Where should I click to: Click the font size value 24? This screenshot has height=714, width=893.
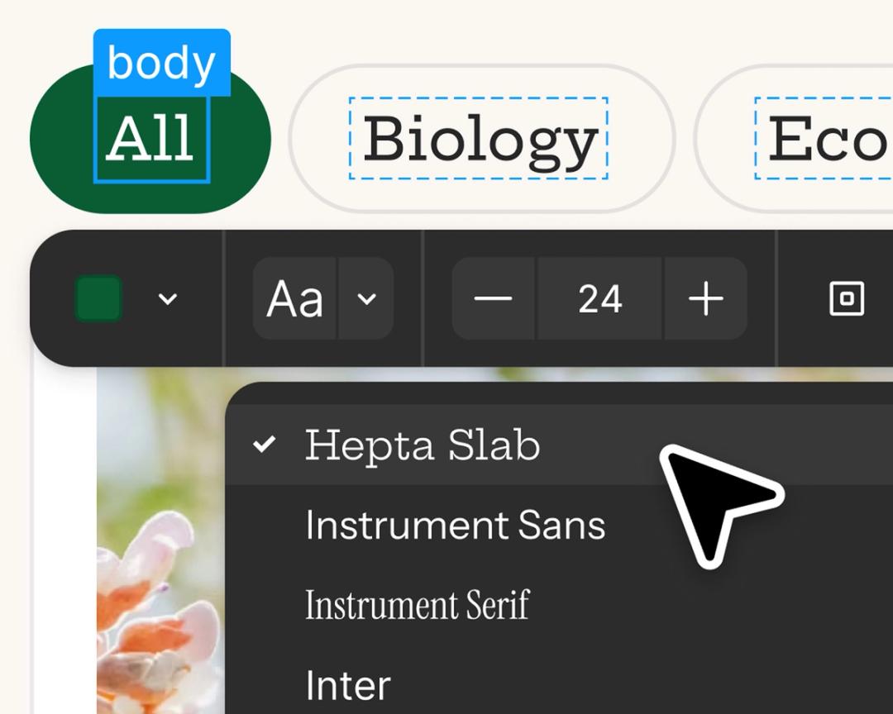(x=599, y=299)
